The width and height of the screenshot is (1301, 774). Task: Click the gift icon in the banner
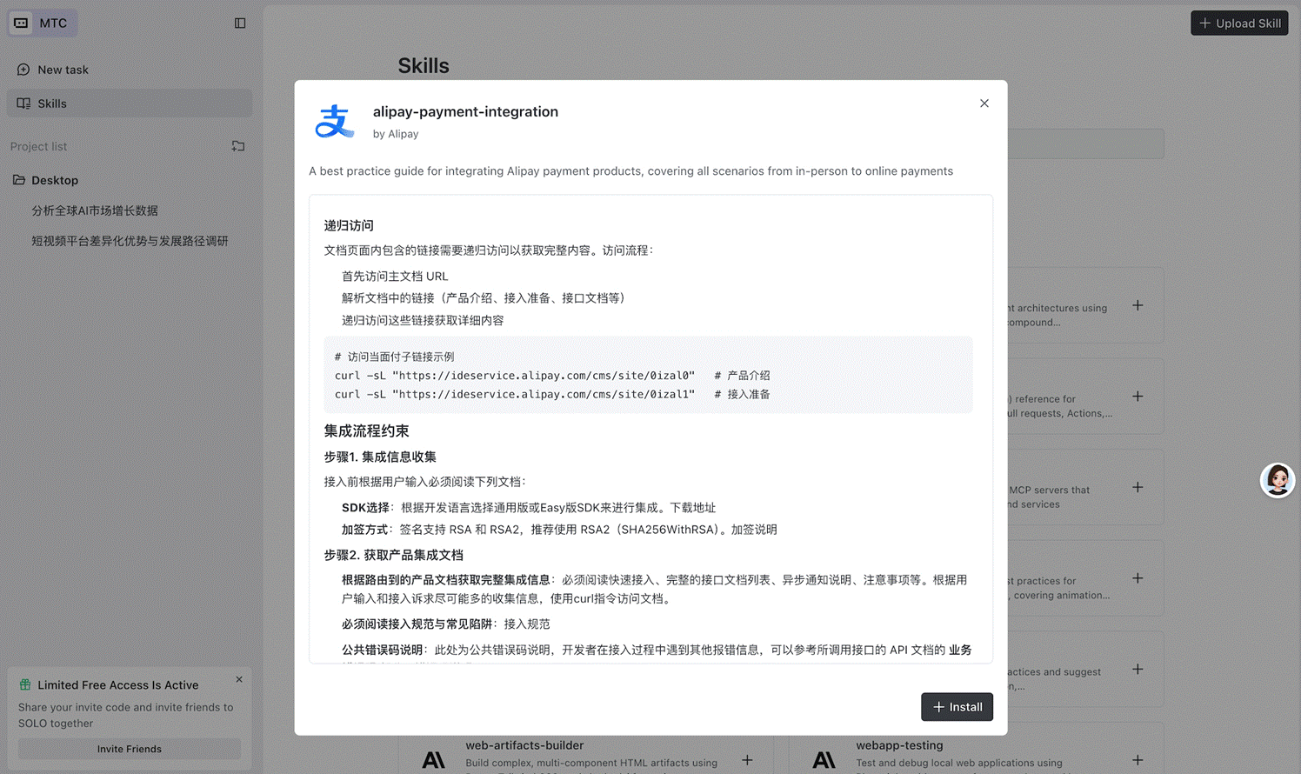25,685
